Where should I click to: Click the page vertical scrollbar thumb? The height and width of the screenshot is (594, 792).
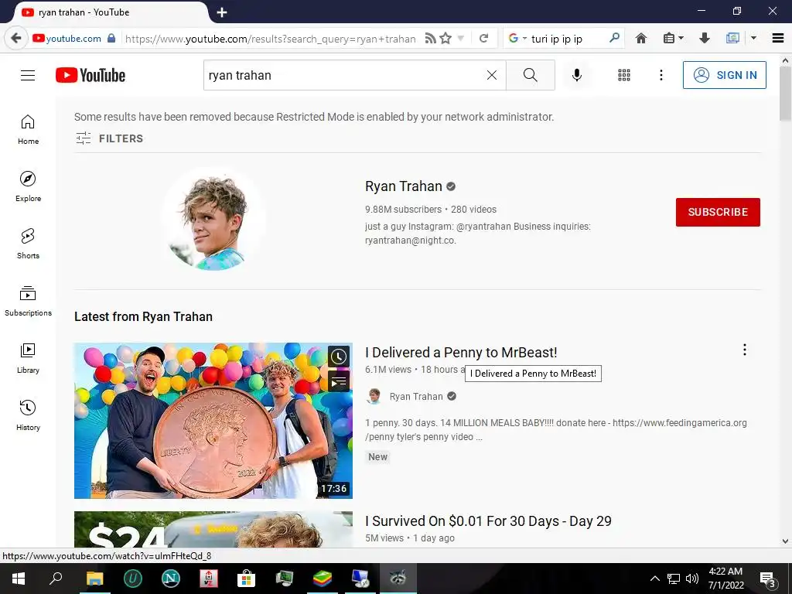tap(785, 94)
